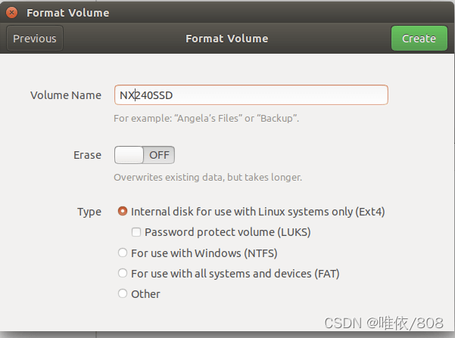Toggle the Erase switch on
The height and width of the screenshot is (338, 455).
tap(145, 155)
